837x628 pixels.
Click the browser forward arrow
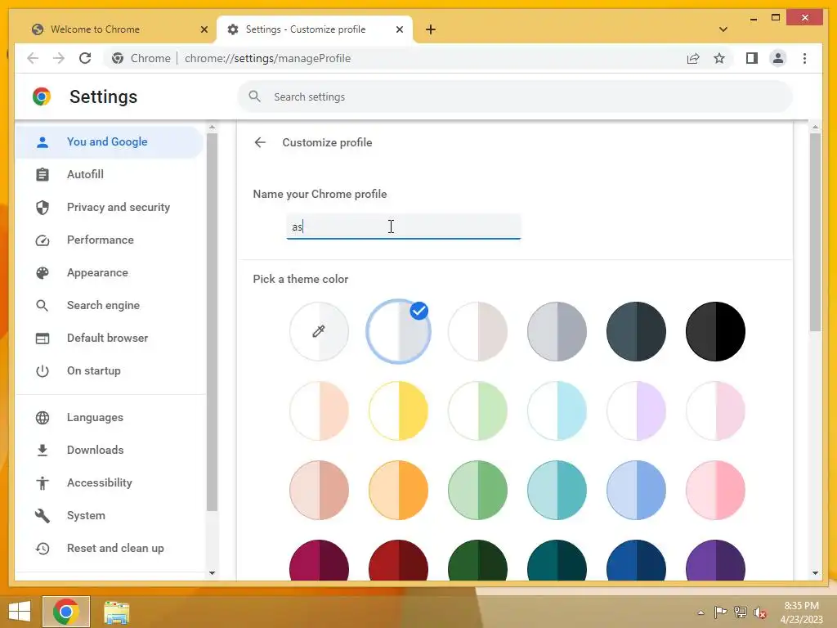(59, 58)
